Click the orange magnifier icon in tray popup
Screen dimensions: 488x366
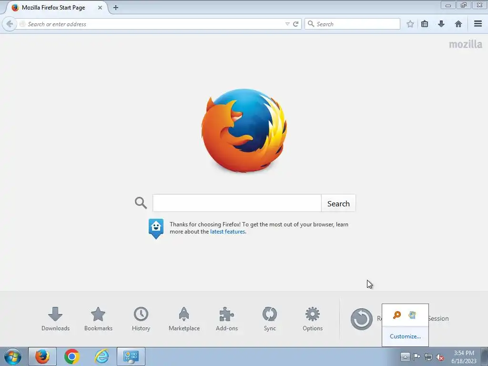tap(397, 315)
